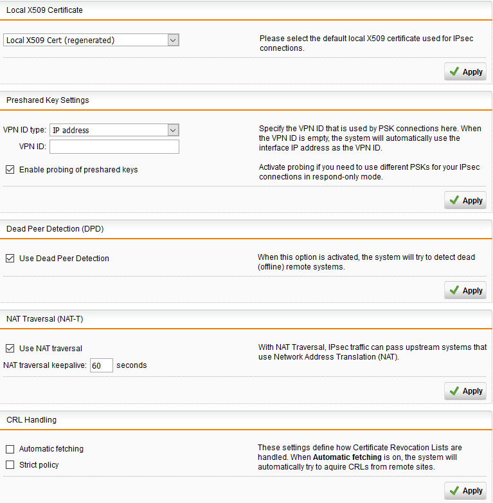Click the green checkmark on the DPD Apply button

tap(454, 290)
